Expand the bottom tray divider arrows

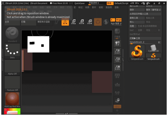pos(67,114)
